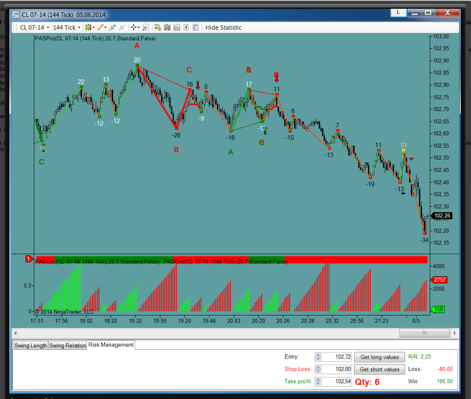The image size is (471, 399).
Task: Click the Get short values button
Action: pyautogui.click(x=380, y=369)
